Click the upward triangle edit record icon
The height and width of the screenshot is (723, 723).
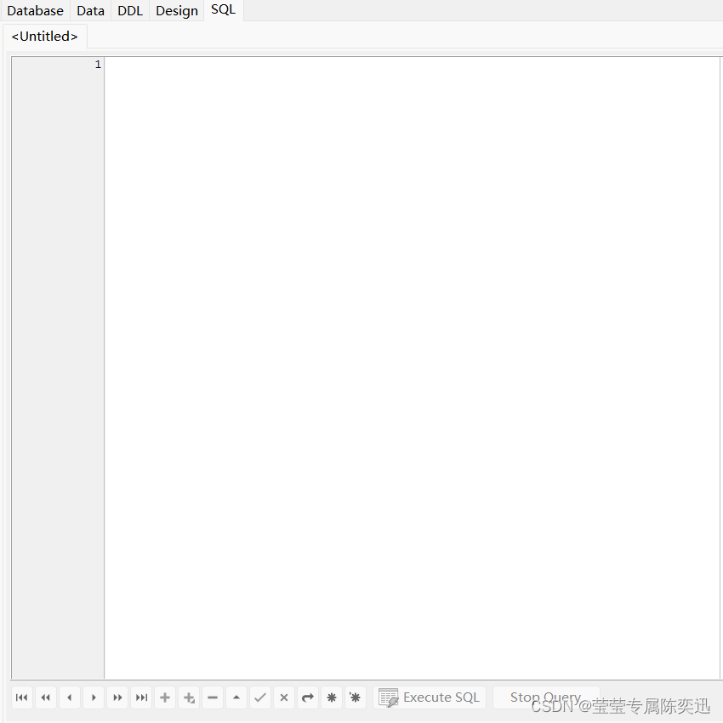point(236,697)
